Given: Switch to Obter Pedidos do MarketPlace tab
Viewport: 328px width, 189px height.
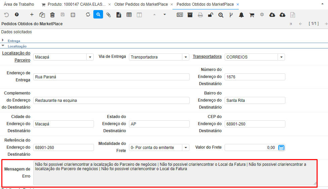Looking at the screenshot, I should click(141, 4).
